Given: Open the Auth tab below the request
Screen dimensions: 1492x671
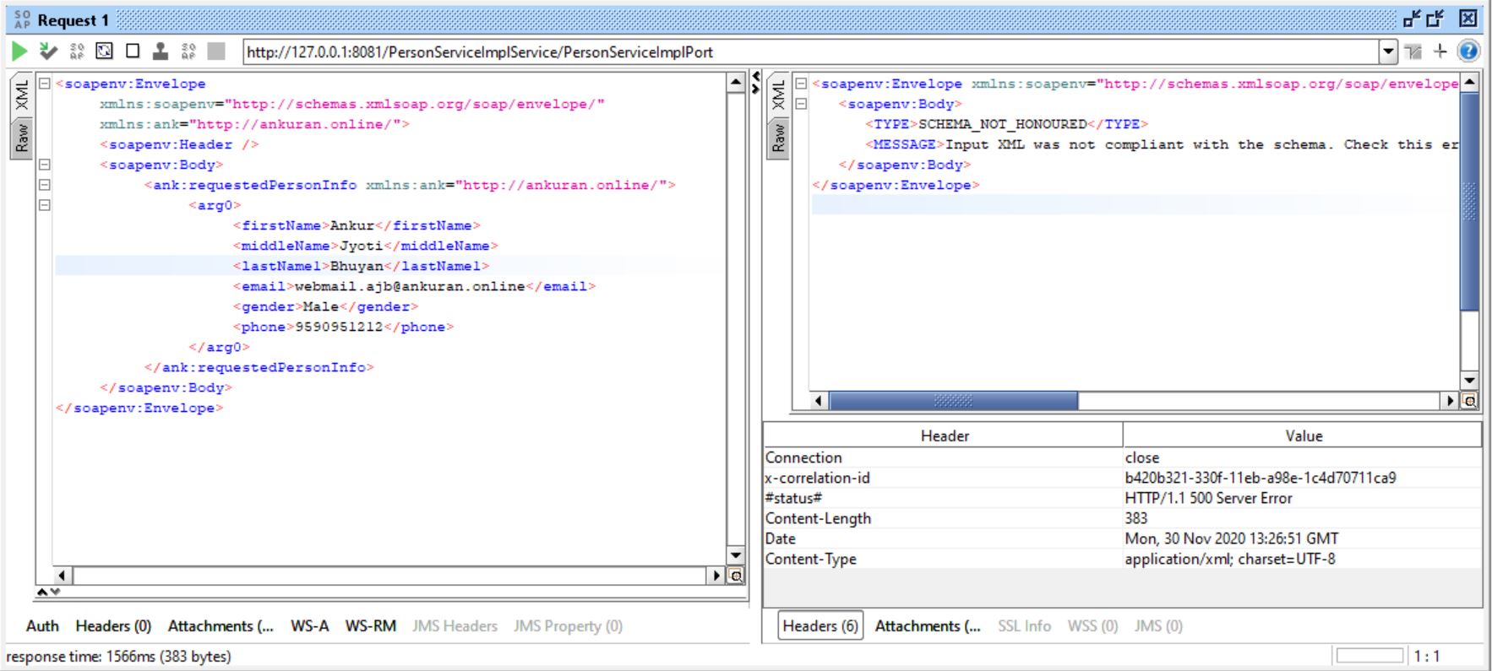Looking at the screenshot, I should click(42, 625).
